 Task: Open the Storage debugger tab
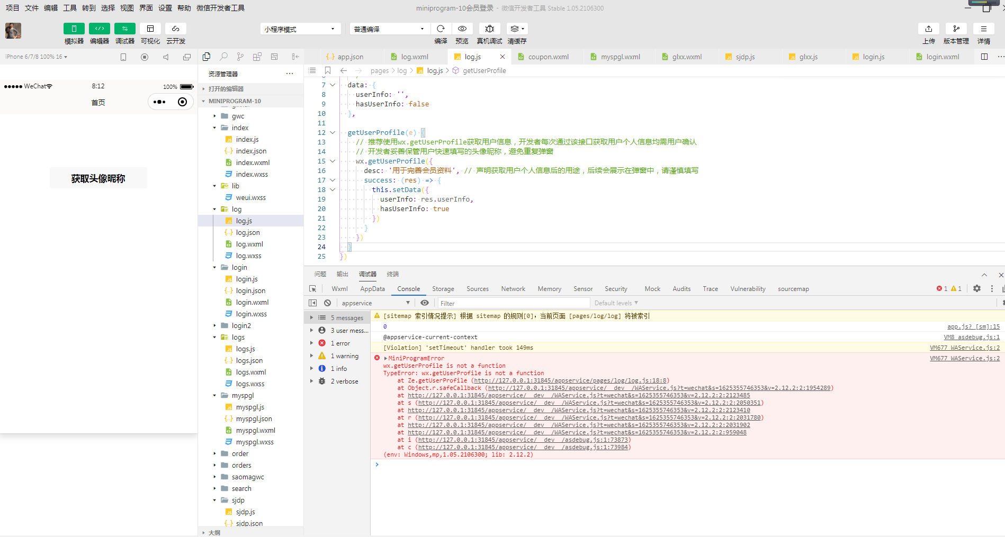(443, 289)
